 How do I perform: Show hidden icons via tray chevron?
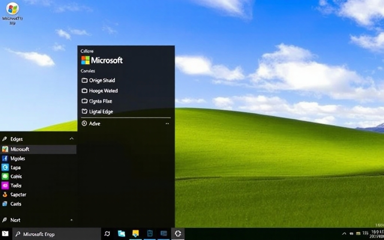(x=344, y=234)
